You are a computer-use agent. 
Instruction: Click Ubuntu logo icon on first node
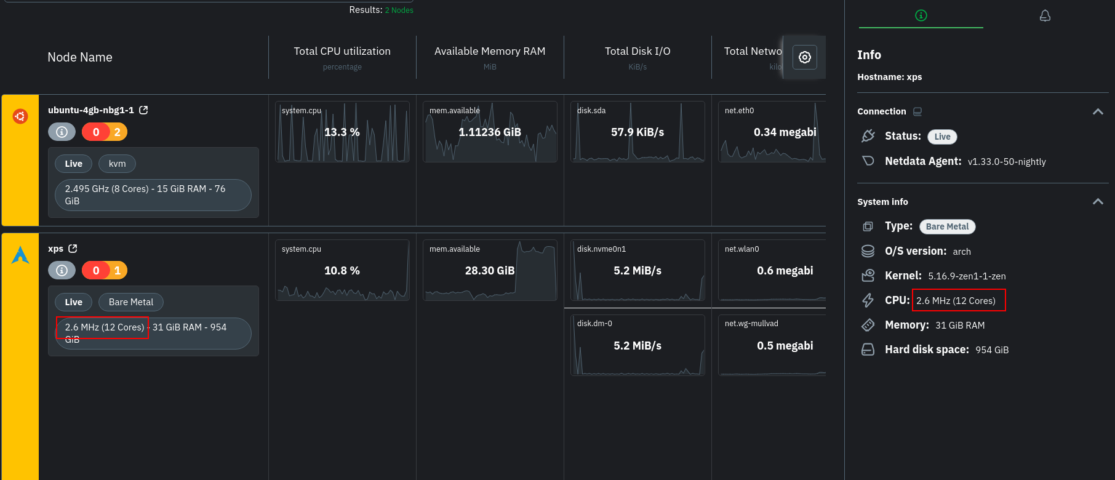click(x=20, y=116)
